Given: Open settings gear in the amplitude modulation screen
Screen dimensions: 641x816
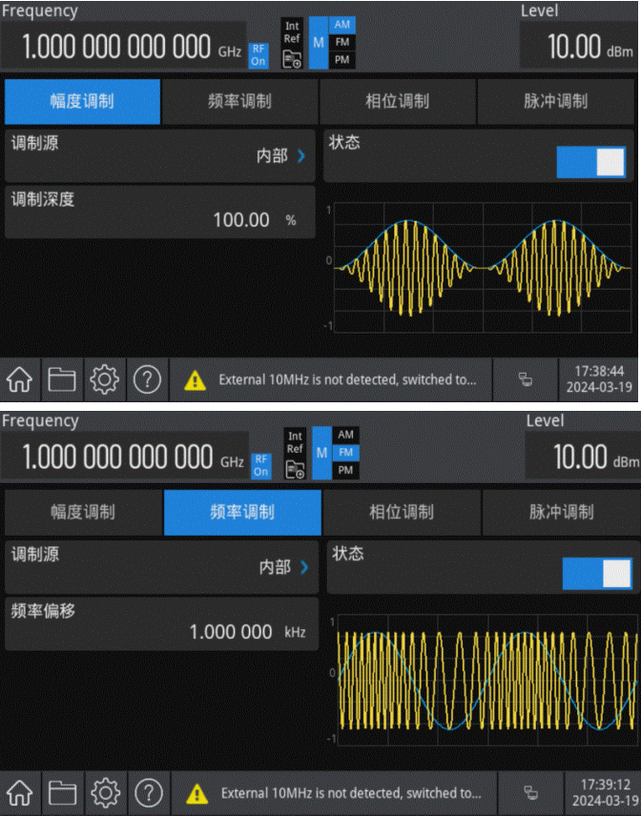Looking at the screenshot, I should coord(103,379).
